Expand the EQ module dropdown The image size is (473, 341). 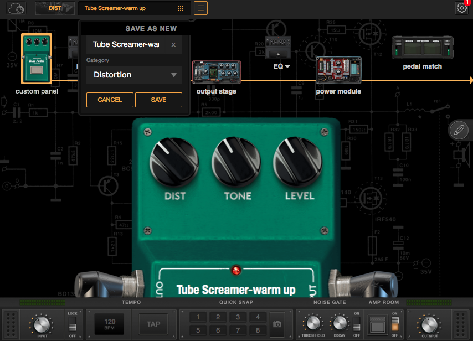[x=282, y=66]
